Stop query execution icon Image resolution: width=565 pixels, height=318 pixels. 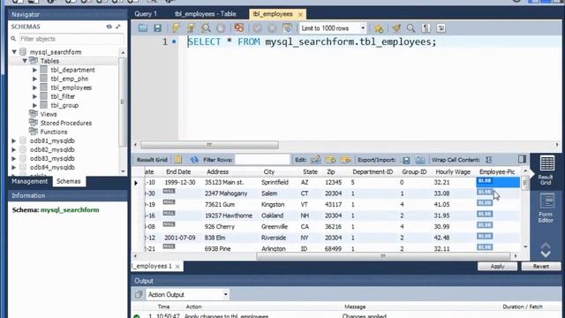click(x=221, y=28)
